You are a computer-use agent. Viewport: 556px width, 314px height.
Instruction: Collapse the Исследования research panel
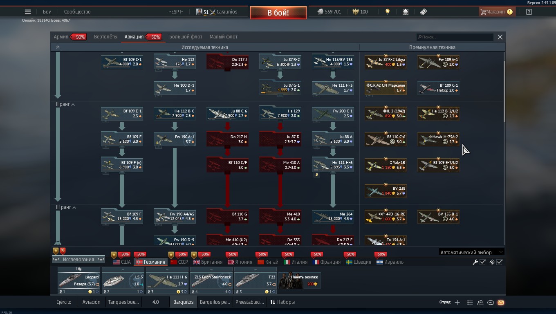pyautogui.click(x=78, y=260)
